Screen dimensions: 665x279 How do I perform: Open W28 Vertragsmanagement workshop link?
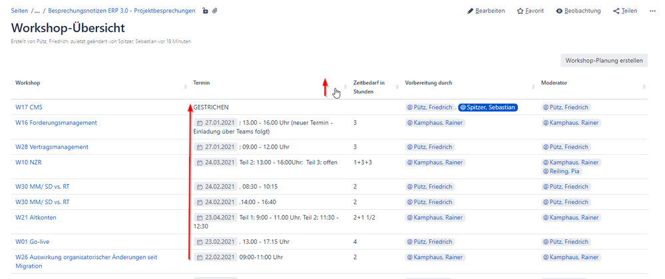point(52,147)
